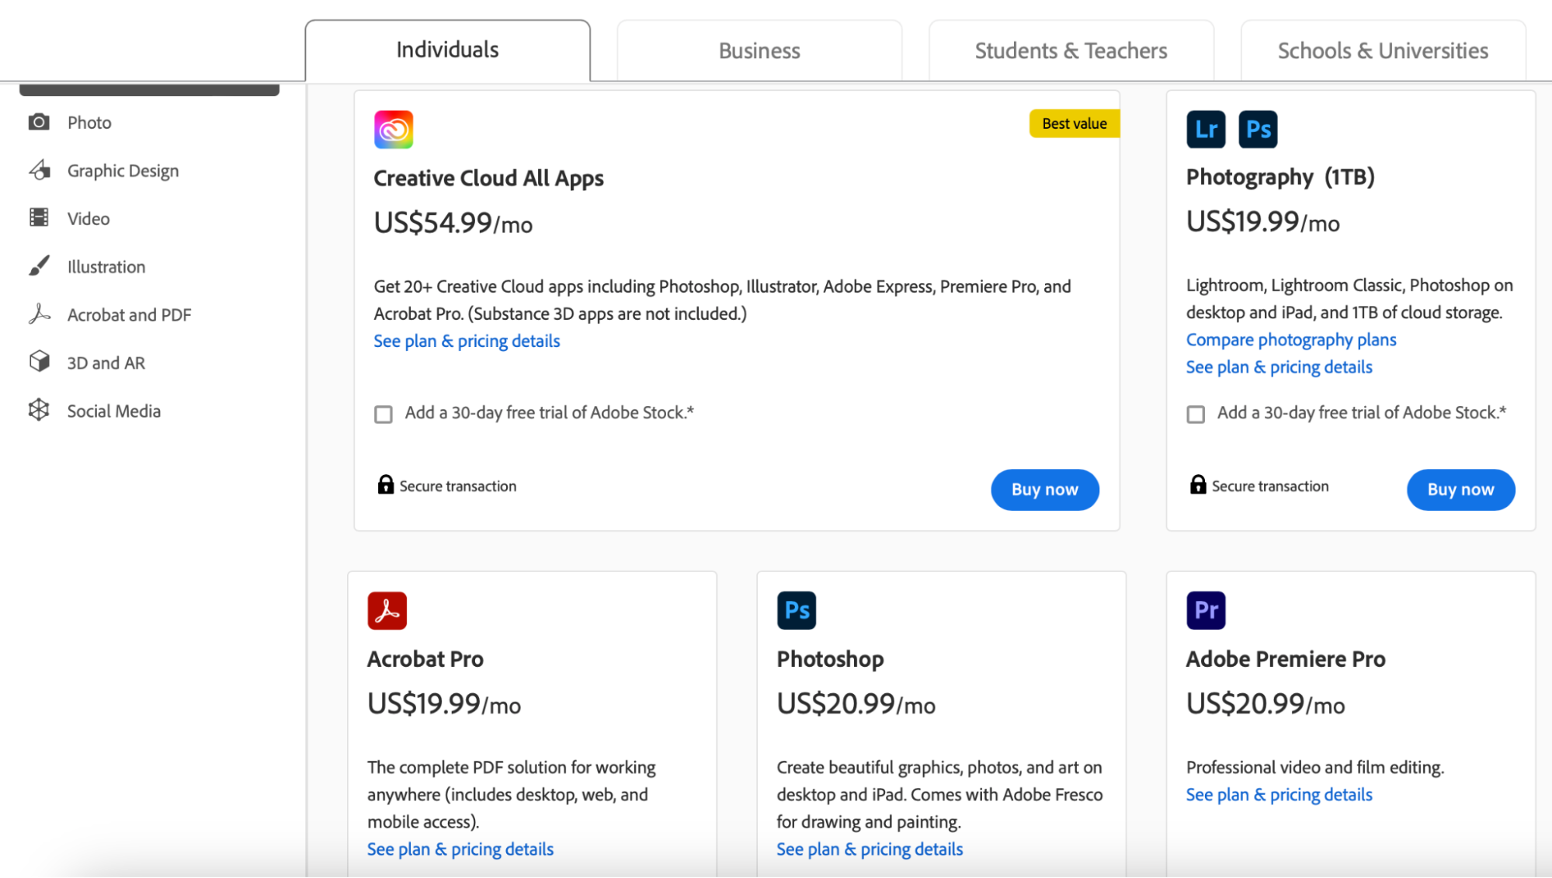
Task: Enable Adobe Stock trial for All Apps
Action: click(x=384, y=414)
